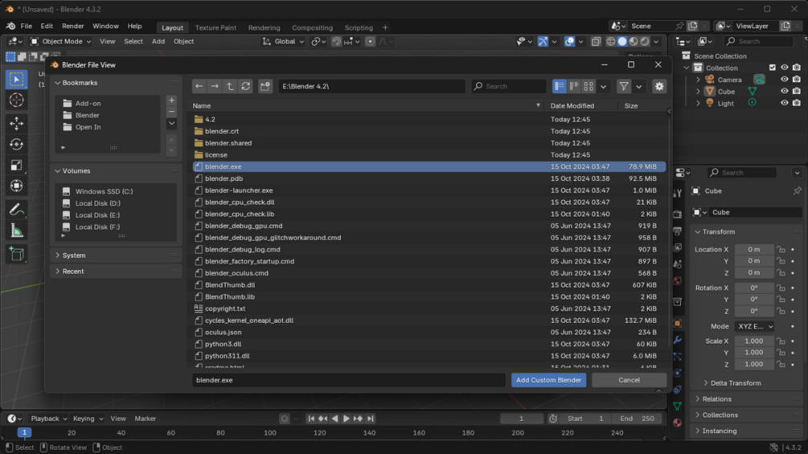Click the file view Search field
This screenshot has width=808, height=454.
(509, 87)
